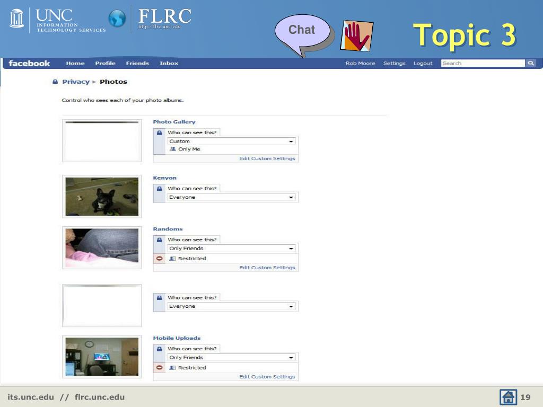543x407 pixels.
Task: Click the Kenyon dog photo thumbnail
Action: (x=102, y=197)
